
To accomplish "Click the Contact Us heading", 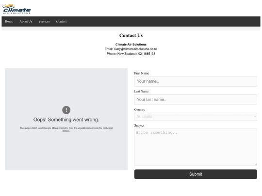I will coord(131,35).
